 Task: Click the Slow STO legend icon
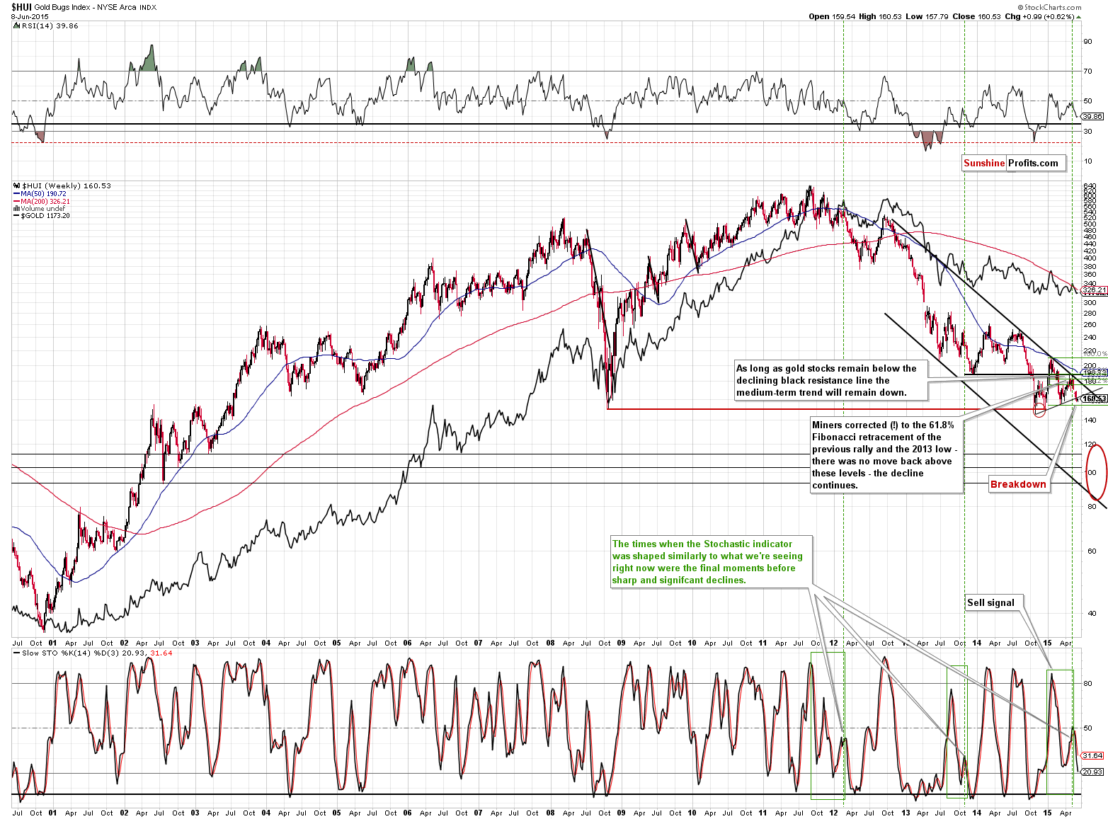(x=17, y=653)
